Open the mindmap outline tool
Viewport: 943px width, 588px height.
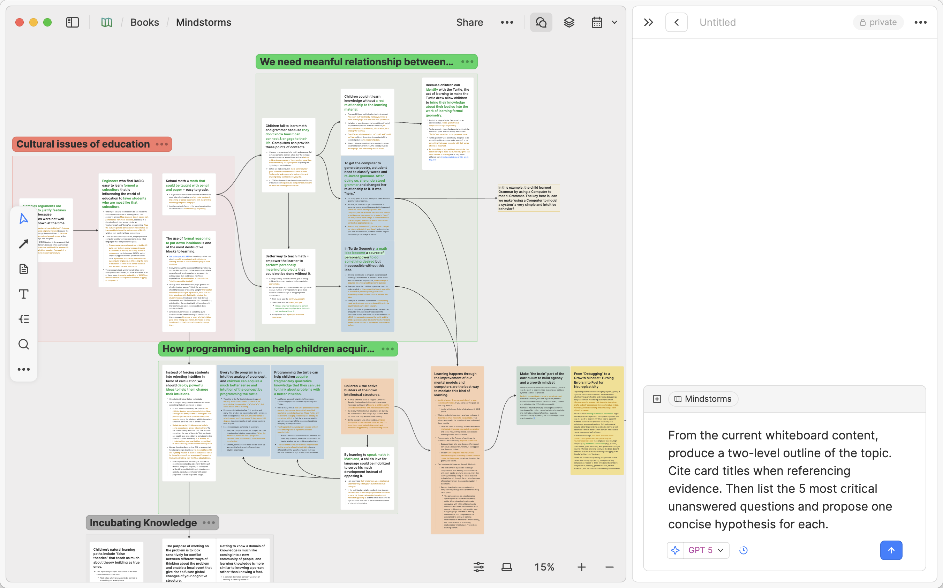coord(24,319)
